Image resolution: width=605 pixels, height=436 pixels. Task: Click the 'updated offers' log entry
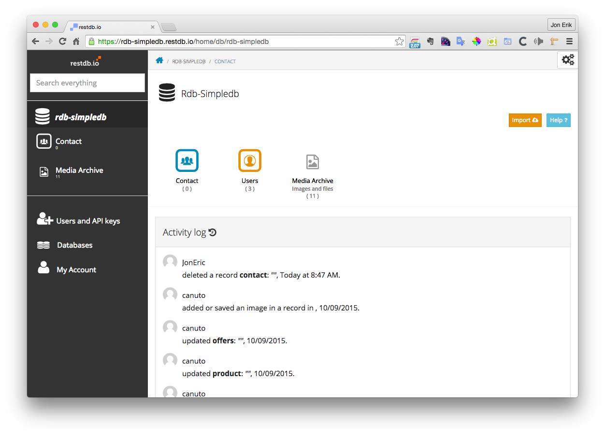(x=234, y=341)
